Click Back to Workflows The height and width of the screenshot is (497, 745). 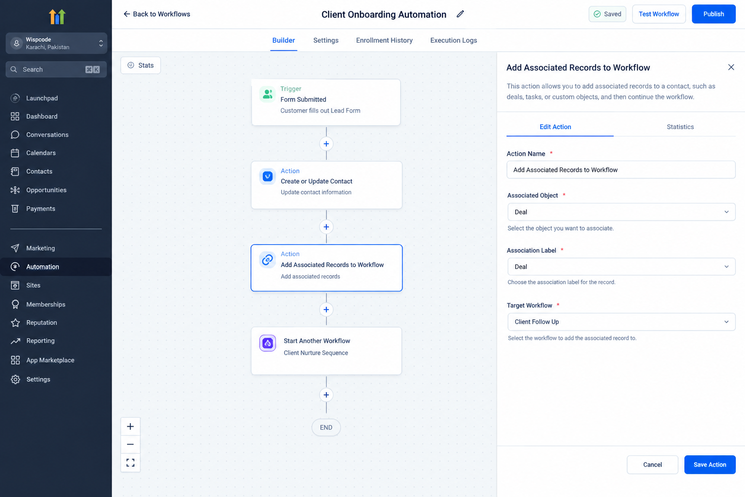pyautogui.click(x=157, y=14)
